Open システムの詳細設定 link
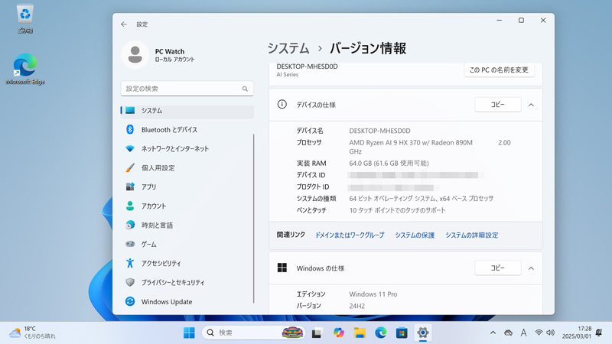The image size is (612, 344). click(x=472, y=235)
